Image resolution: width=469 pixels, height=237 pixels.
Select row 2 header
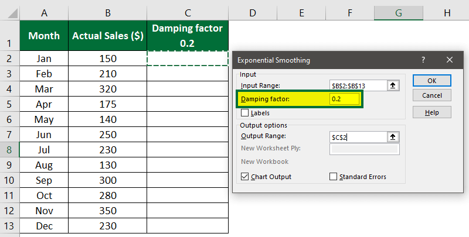click(9, 59)
